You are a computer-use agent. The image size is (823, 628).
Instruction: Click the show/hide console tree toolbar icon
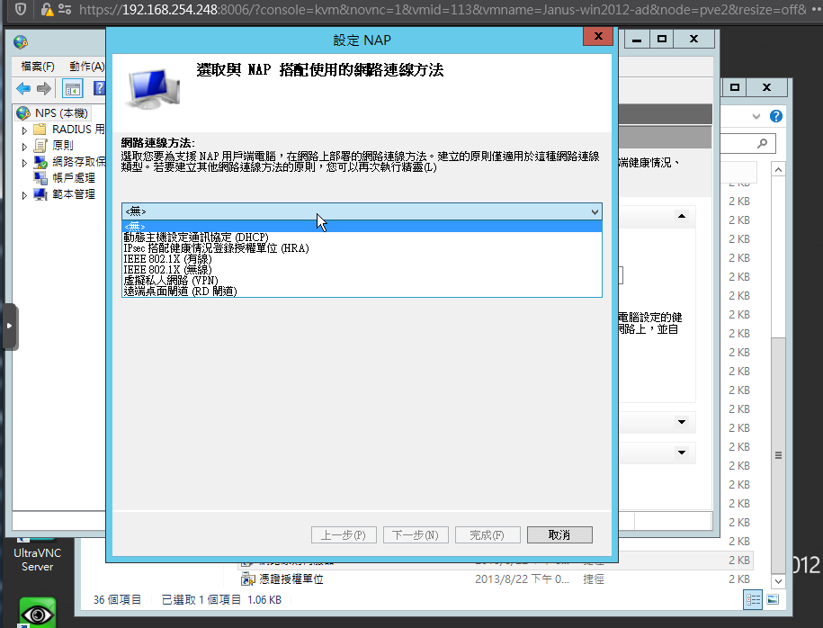72,88
